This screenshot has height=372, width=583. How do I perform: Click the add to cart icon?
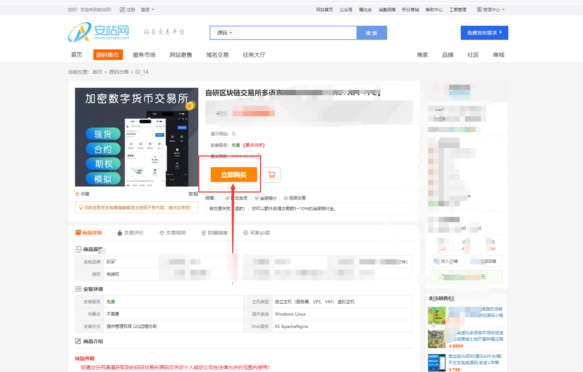click(272, 175)
